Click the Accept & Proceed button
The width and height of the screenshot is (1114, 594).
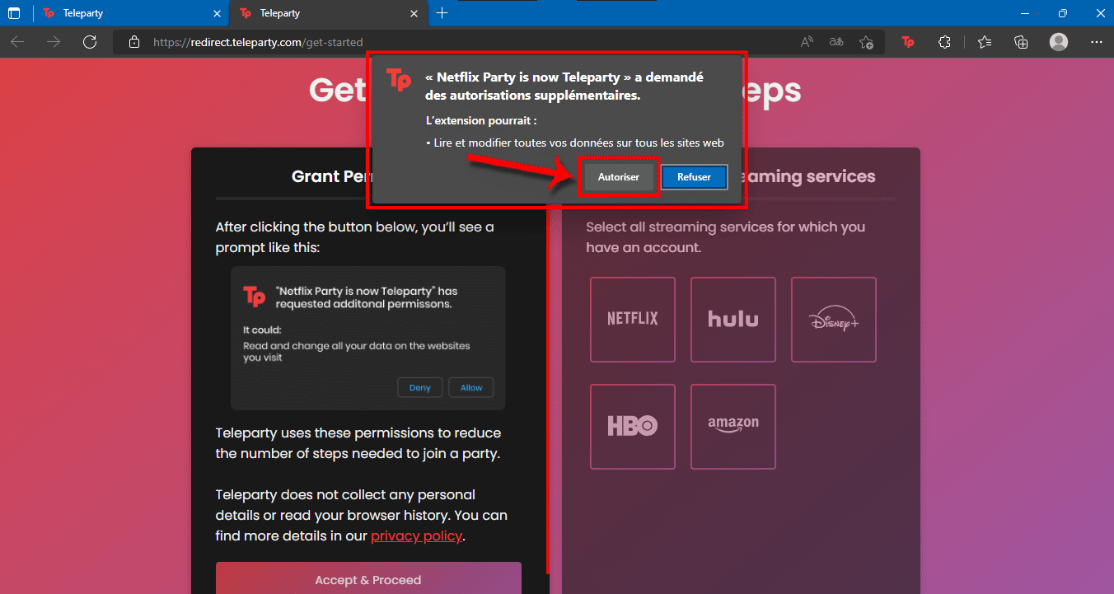(x=368, y=578)
